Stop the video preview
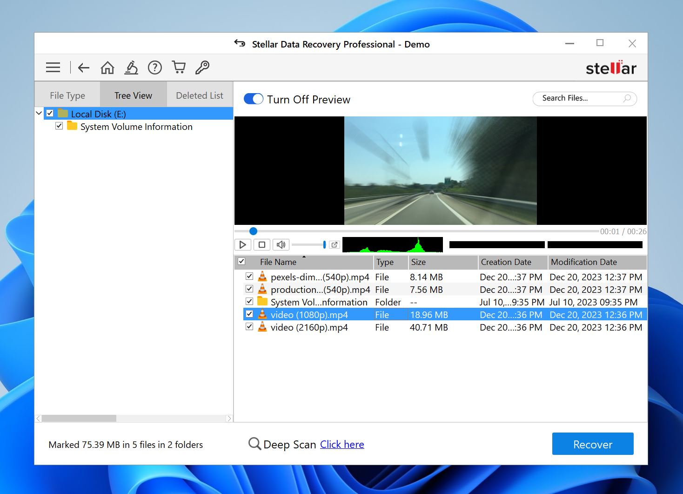Screen dimensions: 683x494 pos(262,244)
